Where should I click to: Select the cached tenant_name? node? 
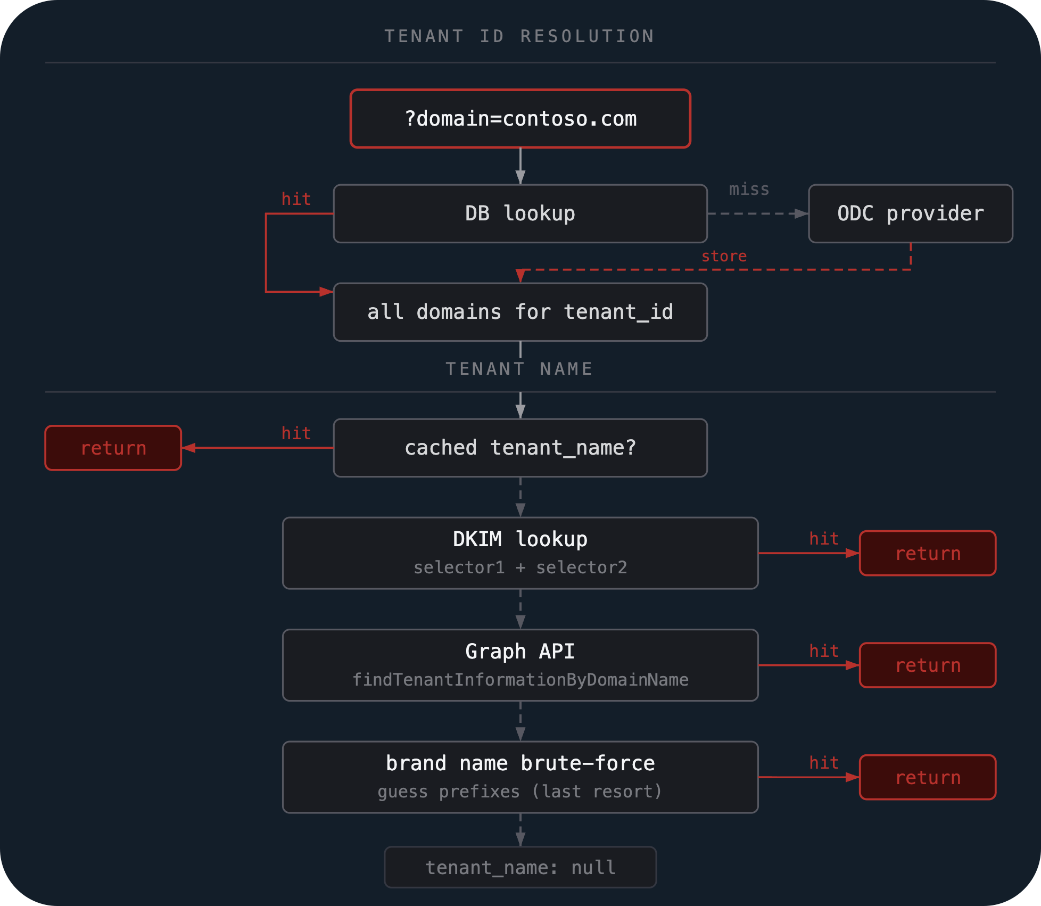point(520,448)
